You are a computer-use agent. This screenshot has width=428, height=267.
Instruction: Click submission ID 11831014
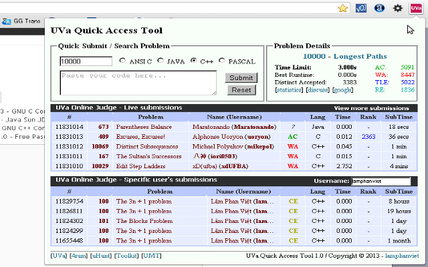pos(70,127)
